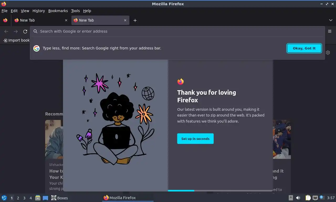The width and height of the screenshot is (336, 202).
Task: Click the blue show desktop icon
Action: coord(45,198)
